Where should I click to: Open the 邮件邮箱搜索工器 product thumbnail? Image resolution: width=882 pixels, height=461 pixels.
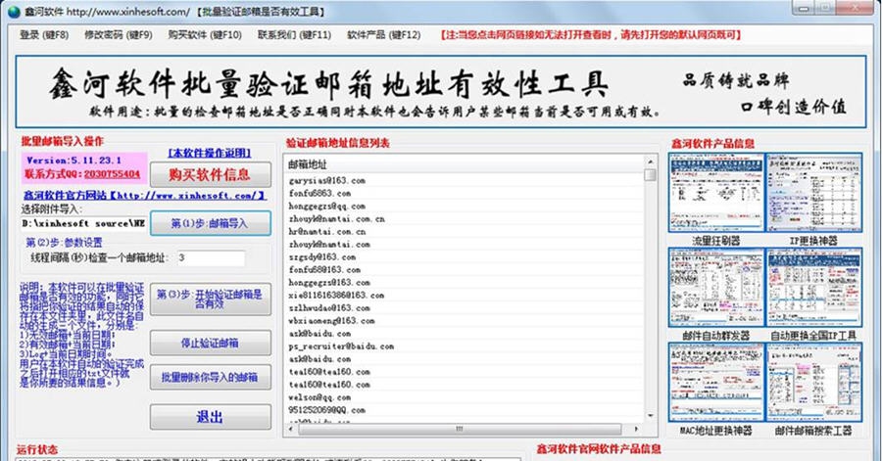click(x=813, y=383)
